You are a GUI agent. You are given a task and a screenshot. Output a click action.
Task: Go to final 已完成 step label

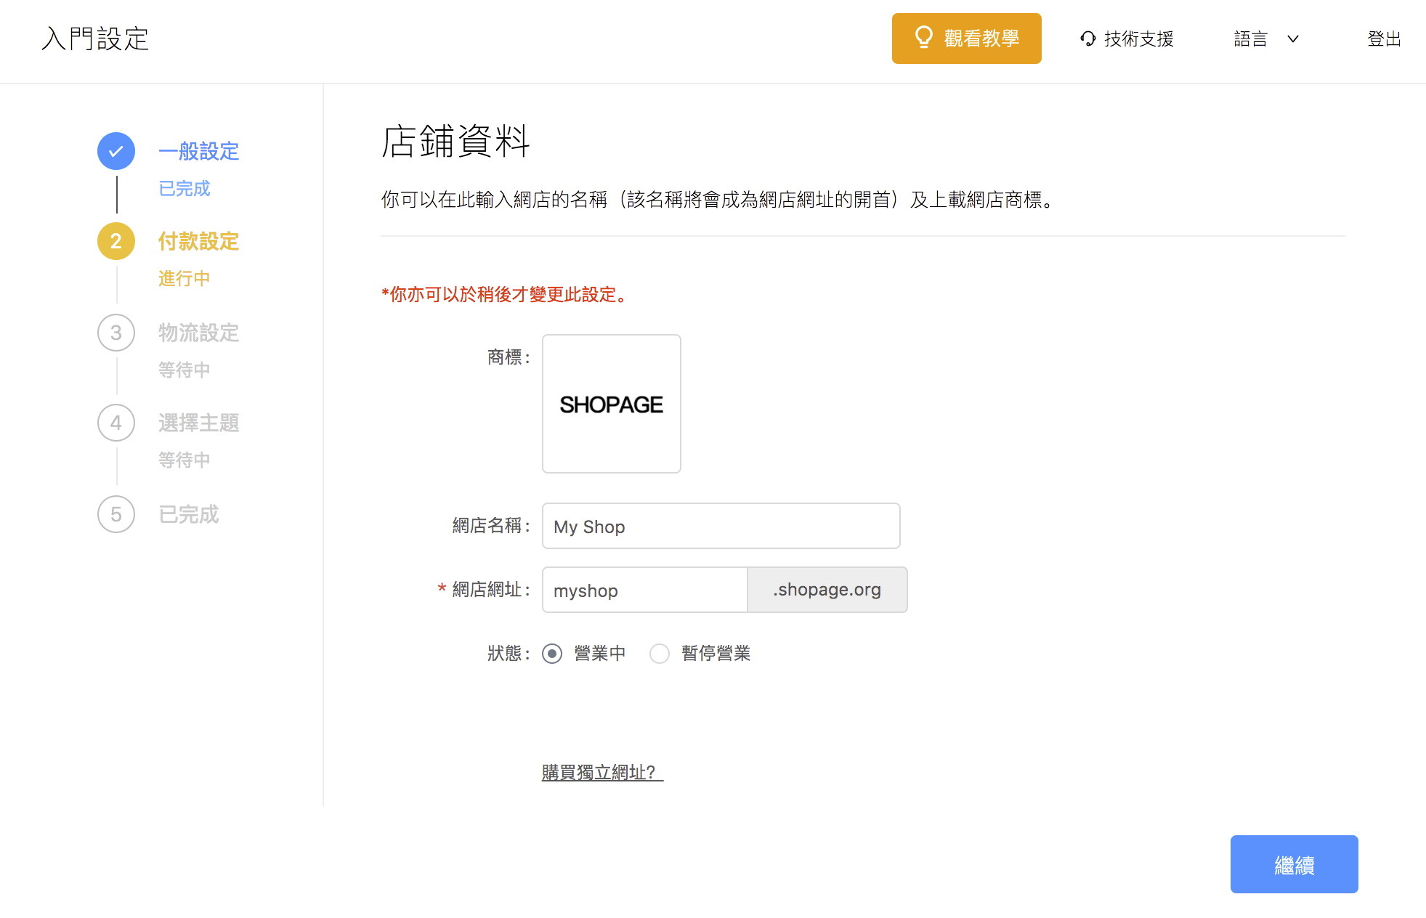[189, 514]
